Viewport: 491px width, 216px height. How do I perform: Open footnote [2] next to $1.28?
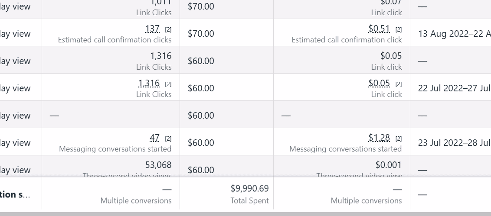(399, 139)
